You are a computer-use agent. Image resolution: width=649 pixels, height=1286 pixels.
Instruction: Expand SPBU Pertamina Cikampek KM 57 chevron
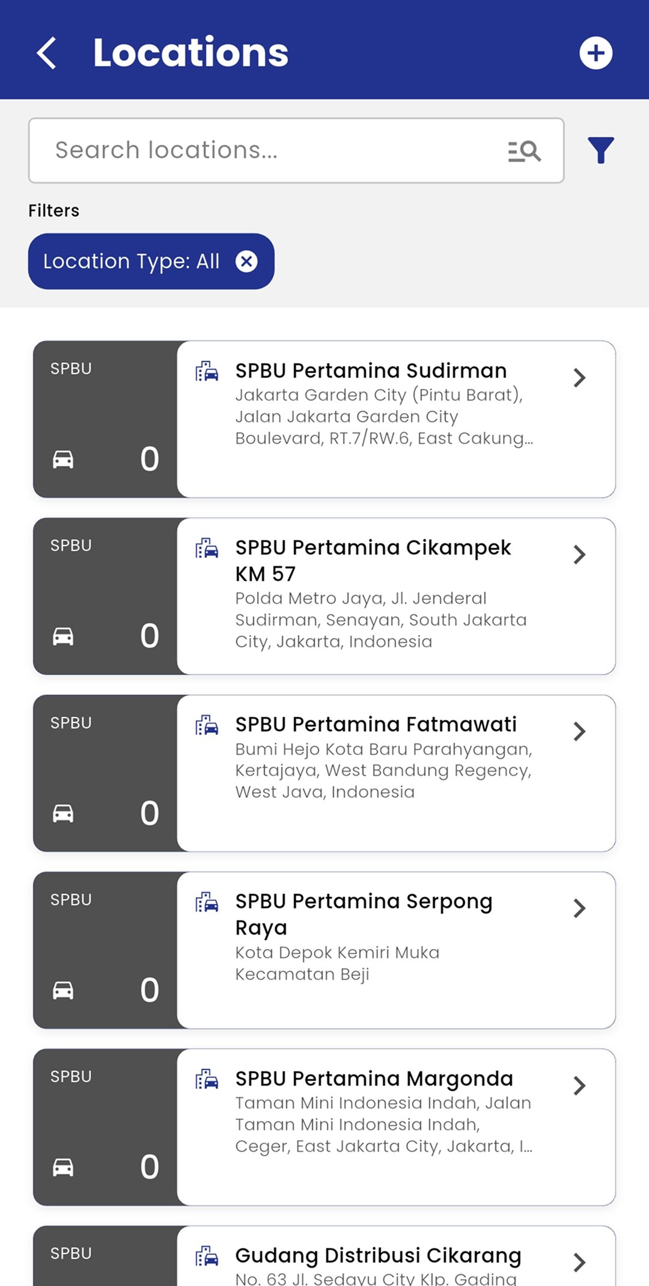[579, 555]
